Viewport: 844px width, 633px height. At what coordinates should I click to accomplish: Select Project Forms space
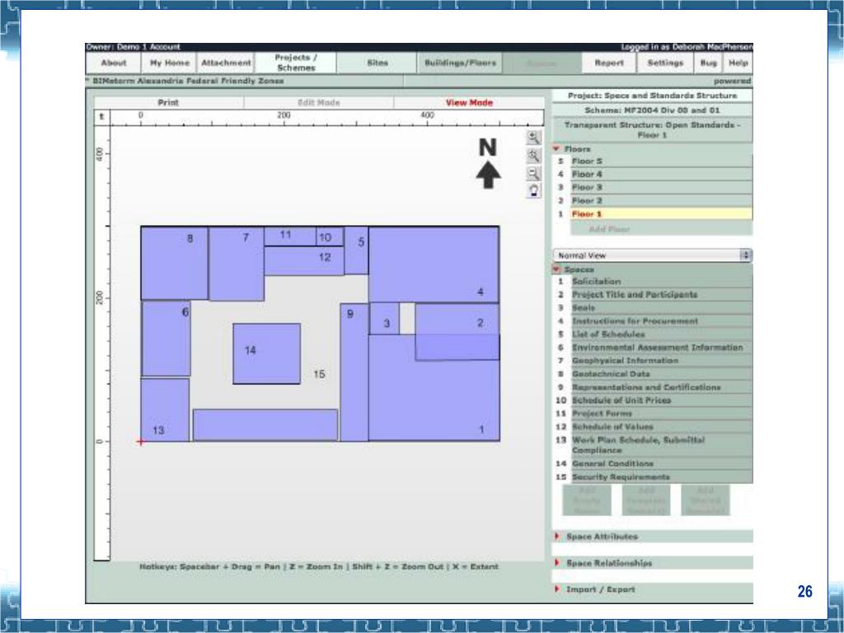(x=661, y=414)
